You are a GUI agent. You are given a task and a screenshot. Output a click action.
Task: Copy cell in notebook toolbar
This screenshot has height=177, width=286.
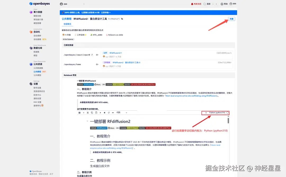92,113
